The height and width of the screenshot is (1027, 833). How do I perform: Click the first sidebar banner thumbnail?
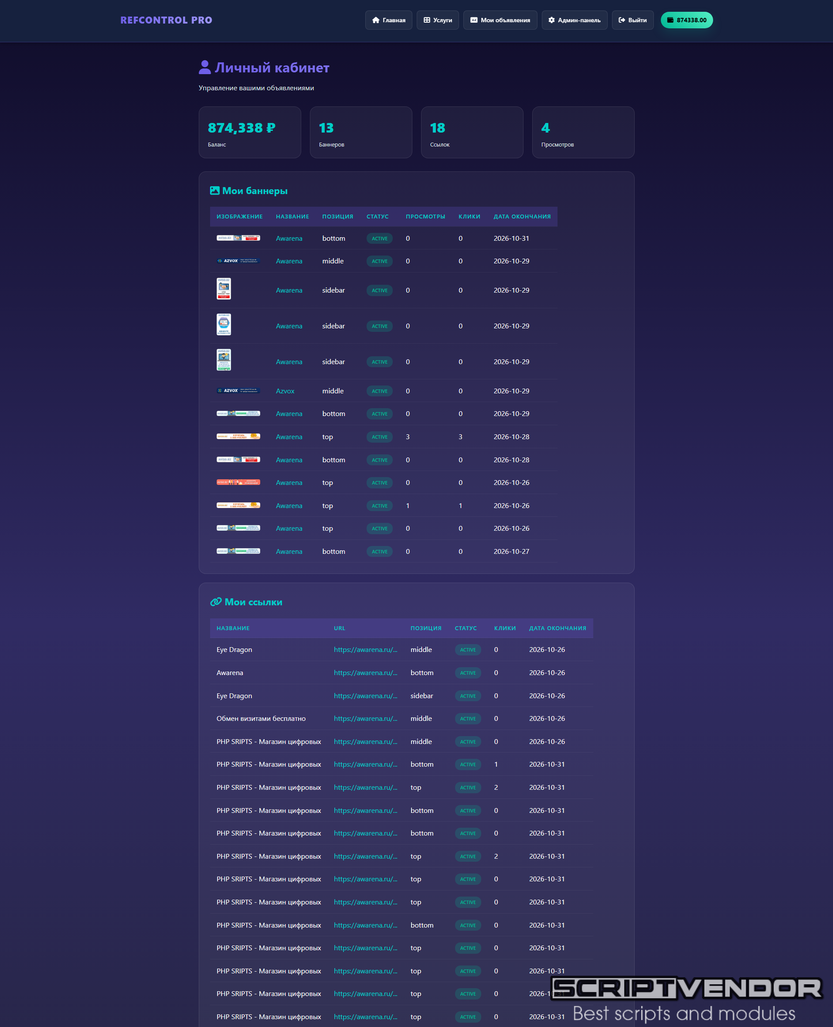coord(224,289)
